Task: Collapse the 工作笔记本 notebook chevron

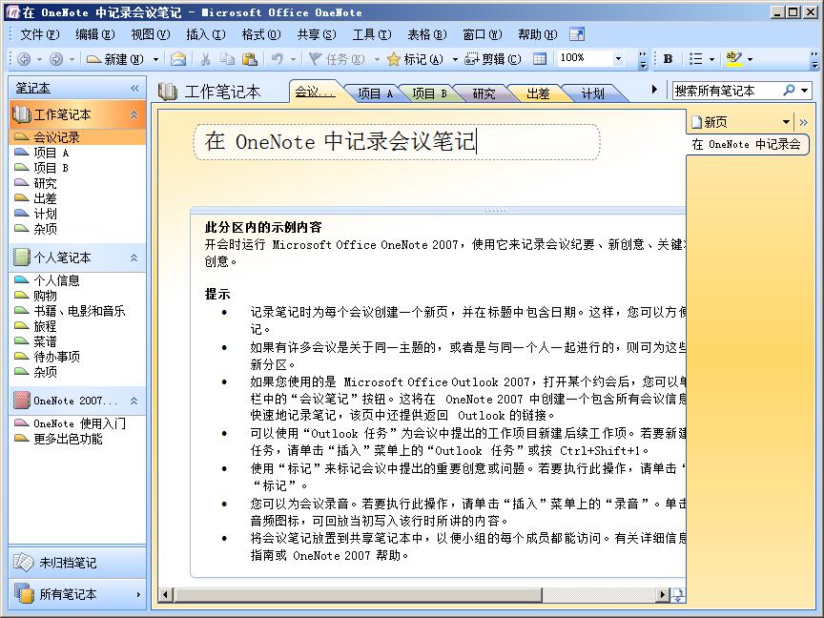Action: pyautogui.click(x=134, y=114)
